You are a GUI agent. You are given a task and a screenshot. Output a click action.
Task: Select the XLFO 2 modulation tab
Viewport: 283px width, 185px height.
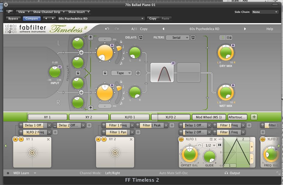click(x=170, y=117)
